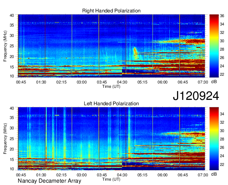Click the 03:45 time tick of the left-handed plot
This screenshot has height=185, width=228.
(x=102, y=175)
